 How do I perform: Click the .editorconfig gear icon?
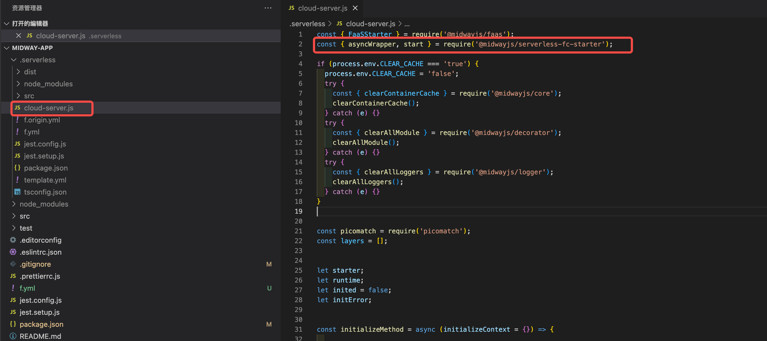tap(13, 240)
